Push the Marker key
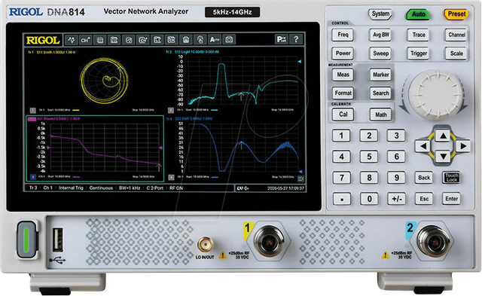Screen dimensions: 482x296 pos(381,75)
